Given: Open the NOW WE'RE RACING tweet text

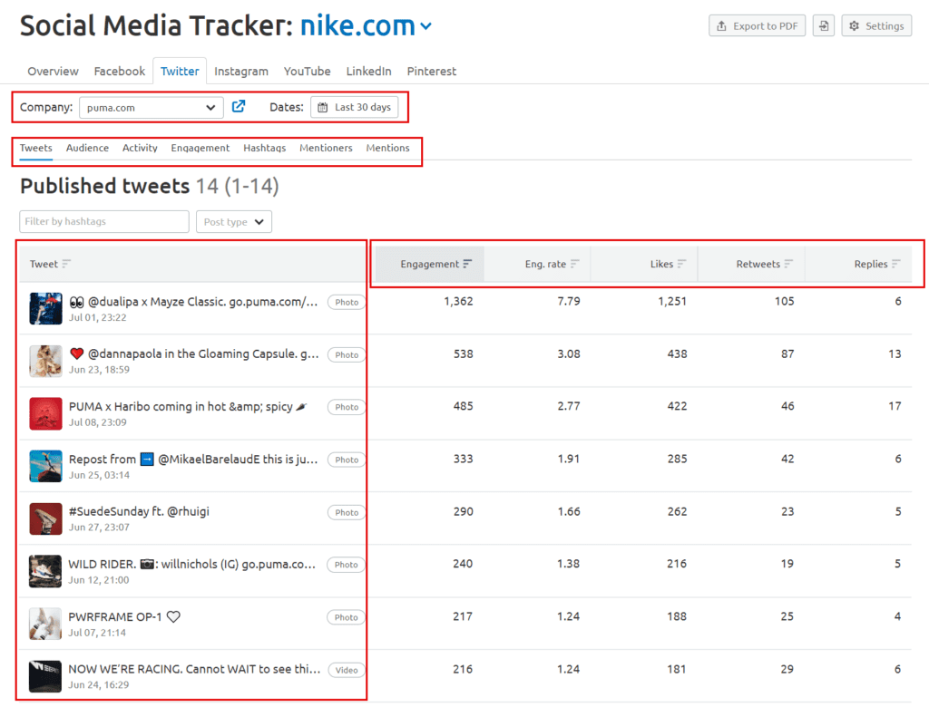Looking at the screenshot, I should coord(194,669).
